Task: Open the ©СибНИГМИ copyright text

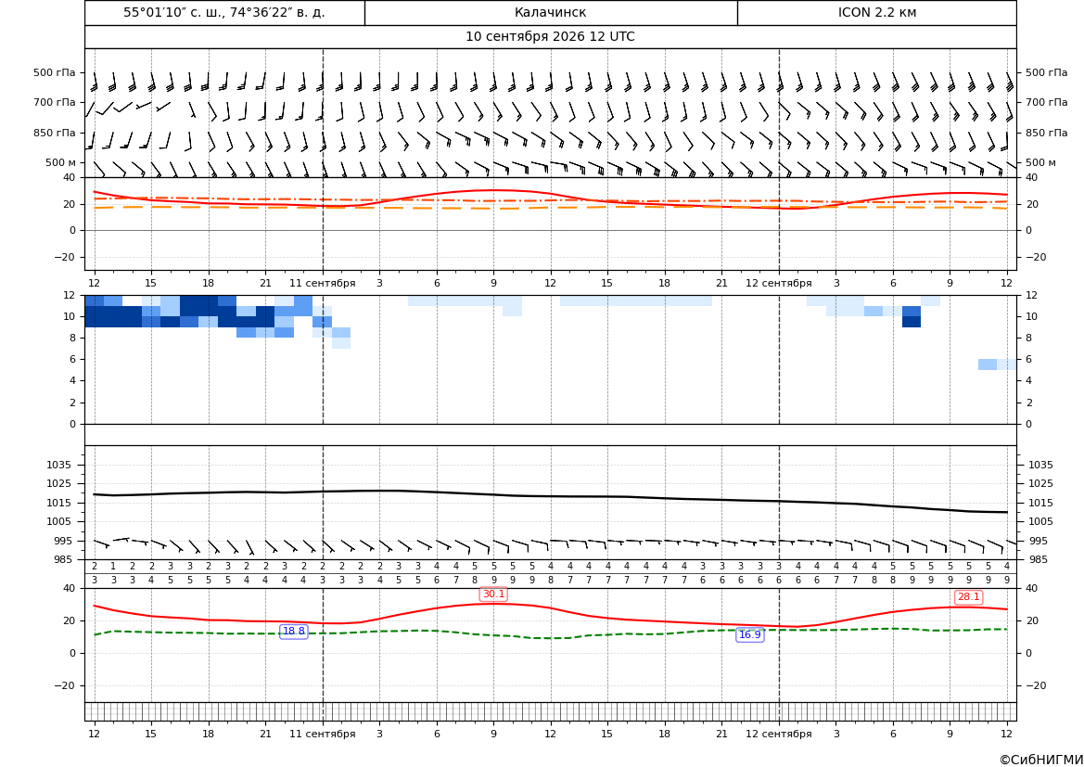Action: [x=1040, y=760]
